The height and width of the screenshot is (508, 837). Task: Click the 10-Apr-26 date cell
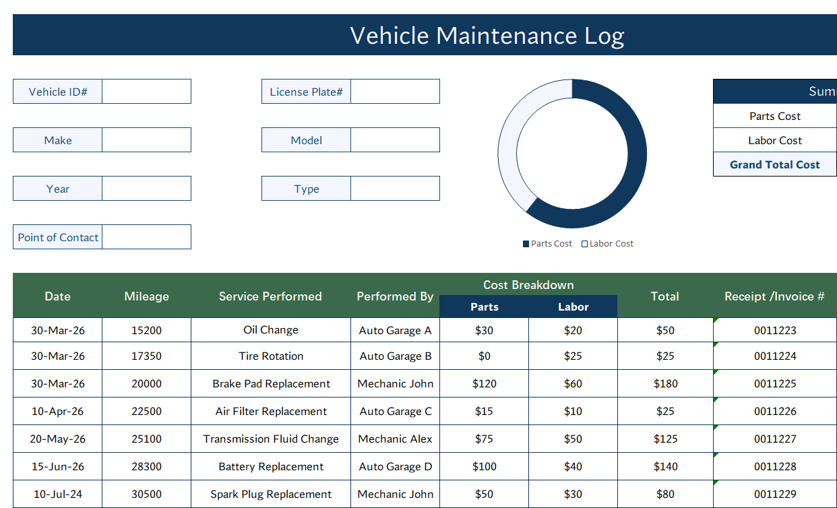(58, 411)
